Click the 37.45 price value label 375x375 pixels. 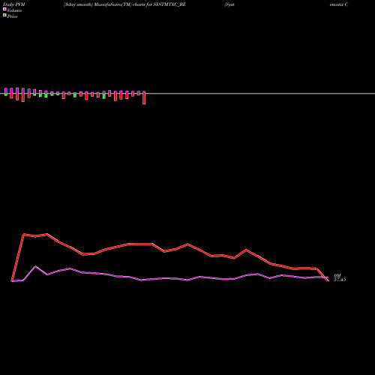[x=340, y=280]
